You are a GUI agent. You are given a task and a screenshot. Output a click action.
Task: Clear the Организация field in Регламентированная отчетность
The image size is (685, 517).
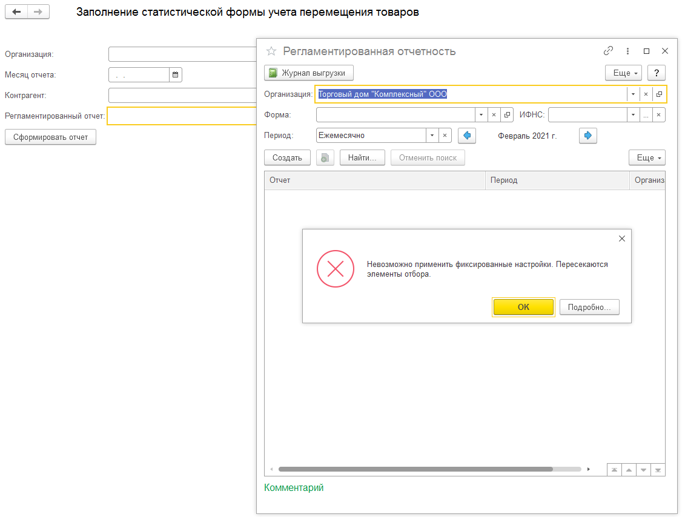click(x=646, y=94)
